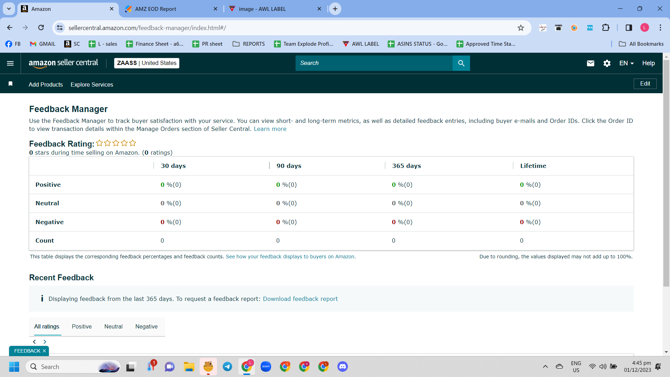Open the language EN dropdown
The image size is (670, 377).
(626, 63)
